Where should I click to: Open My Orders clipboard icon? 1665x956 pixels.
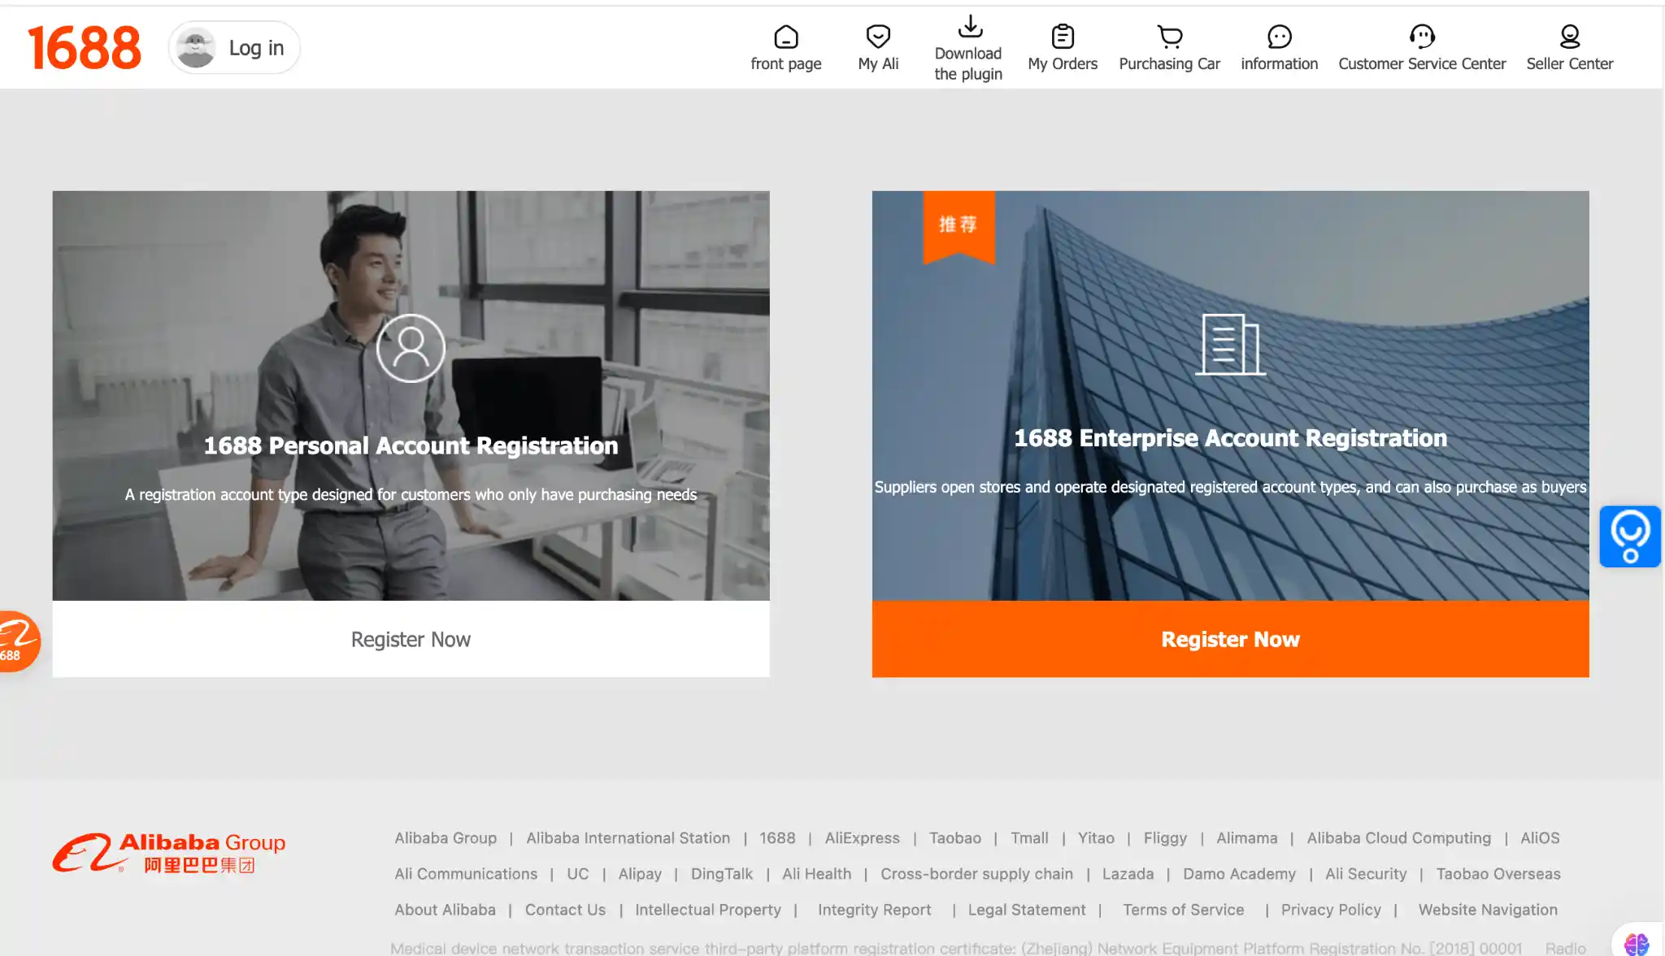coord(1063,36)
